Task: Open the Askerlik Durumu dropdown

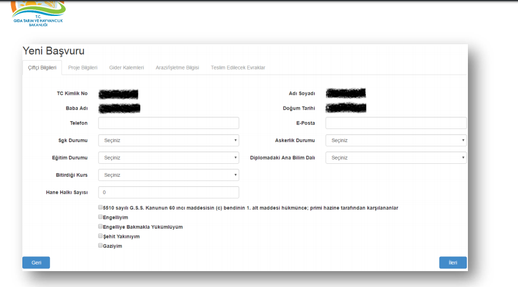Action: pos(395,141)
